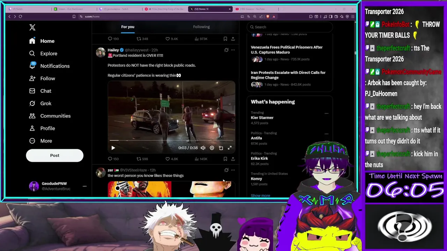Image resolution: width=447 pixels, height=251 pixels.
Task: Toggle picture-in-picture on video
Action: tap(221, 148)
